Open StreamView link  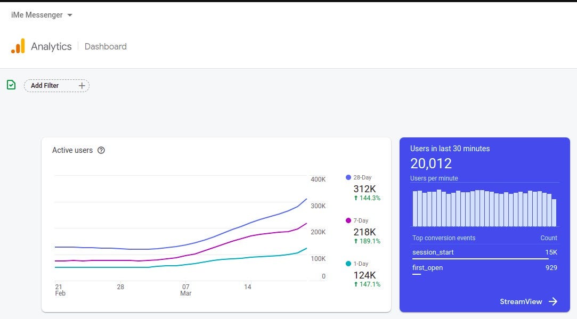(x=529, y=302)
